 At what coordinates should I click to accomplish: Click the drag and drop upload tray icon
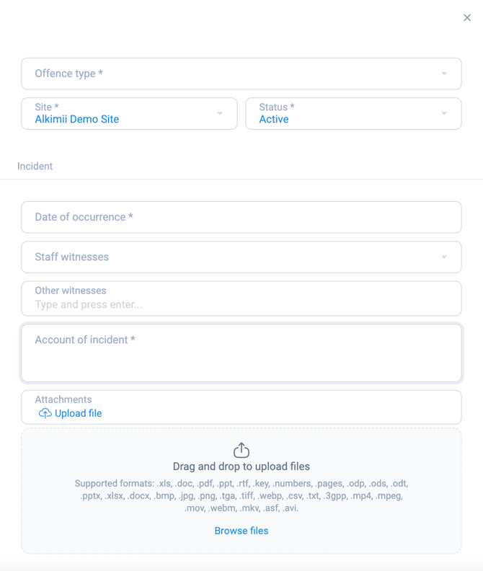[x=241, y=451]
